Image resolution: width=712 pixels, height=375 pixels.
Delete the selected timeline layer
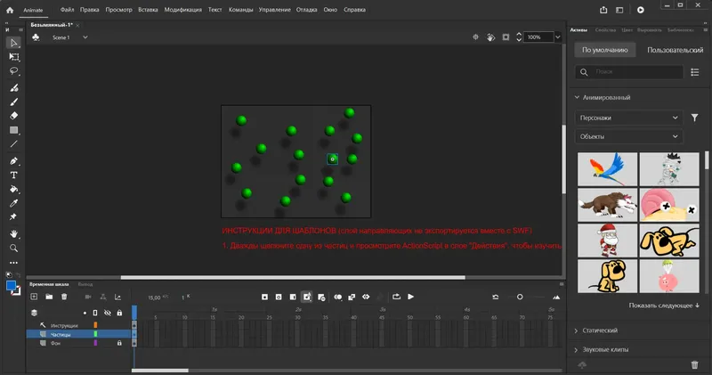[x=64, y=297]
